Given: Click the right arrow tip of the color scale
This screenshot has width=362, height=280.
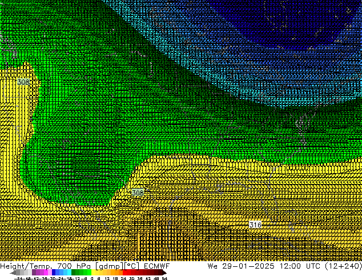Looking at the screenshot, I should point(164,273).
